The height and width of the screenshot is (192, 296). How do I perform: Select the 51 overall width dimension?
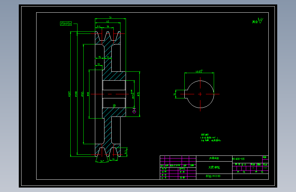point(110,17)
